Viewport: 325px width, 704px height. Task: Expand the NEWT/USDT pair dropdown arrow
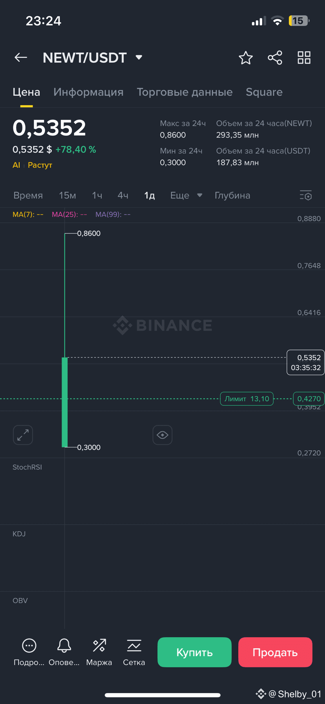[139, 57]
